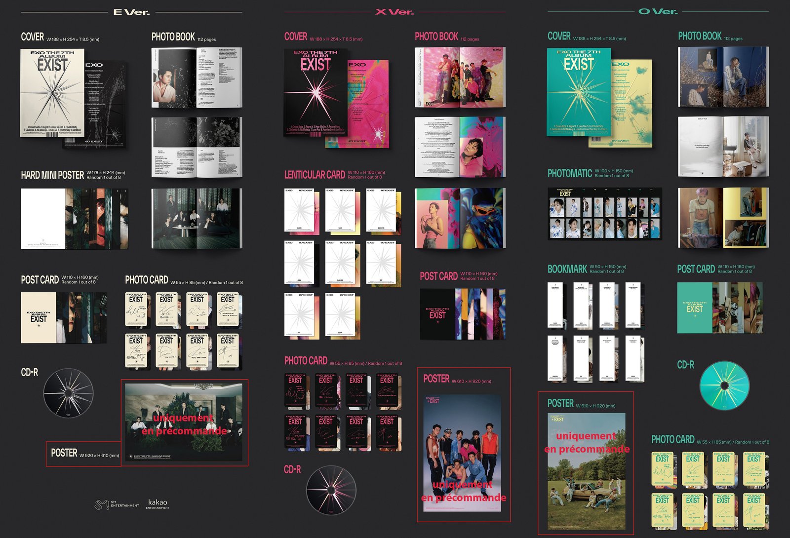Click the X Ver. 'POSTER' label

point(436,379)
